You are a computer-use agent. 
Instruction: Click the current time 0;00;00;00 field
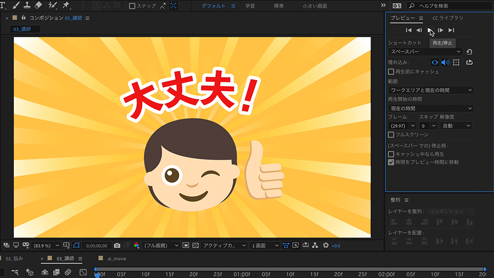(x=96, y=246)
